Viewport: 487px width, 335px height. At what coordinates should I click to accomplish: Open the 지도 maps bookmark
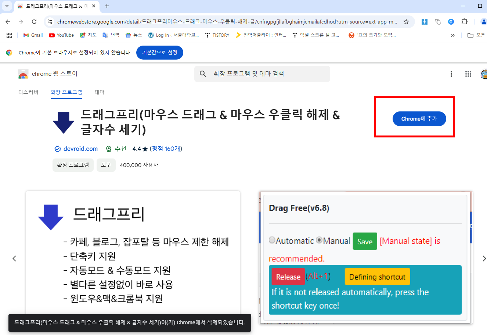point(88,35)
